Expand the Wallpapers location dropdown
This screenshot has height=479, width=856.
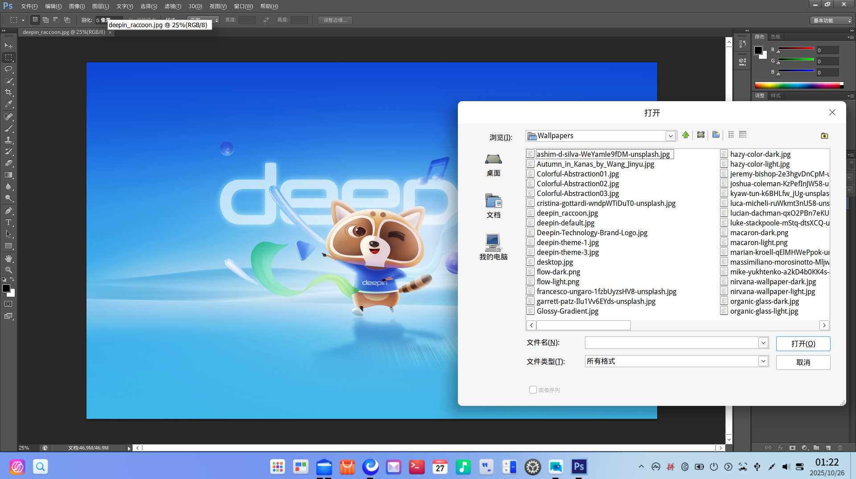pyautogui.click(x=670, y=136)
